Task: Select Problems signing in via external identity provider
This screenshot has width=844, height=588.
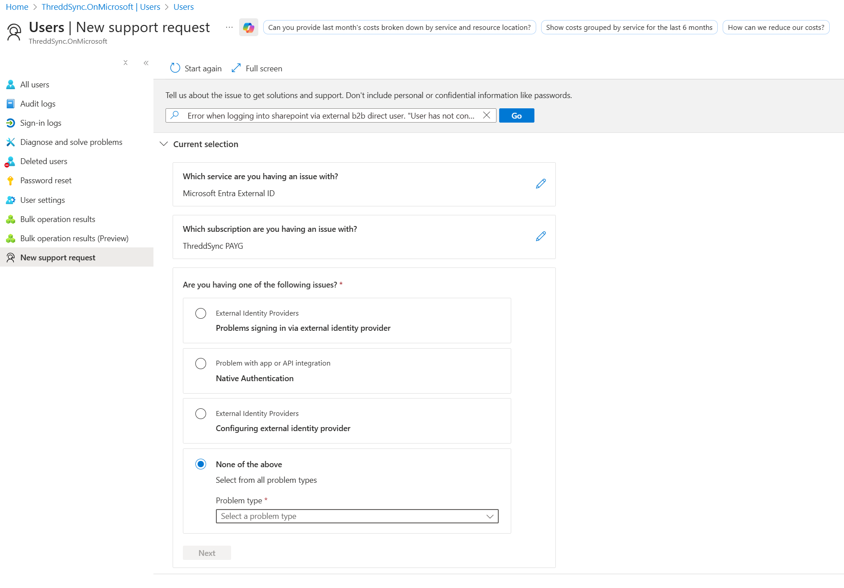Action: coord(201,313)
